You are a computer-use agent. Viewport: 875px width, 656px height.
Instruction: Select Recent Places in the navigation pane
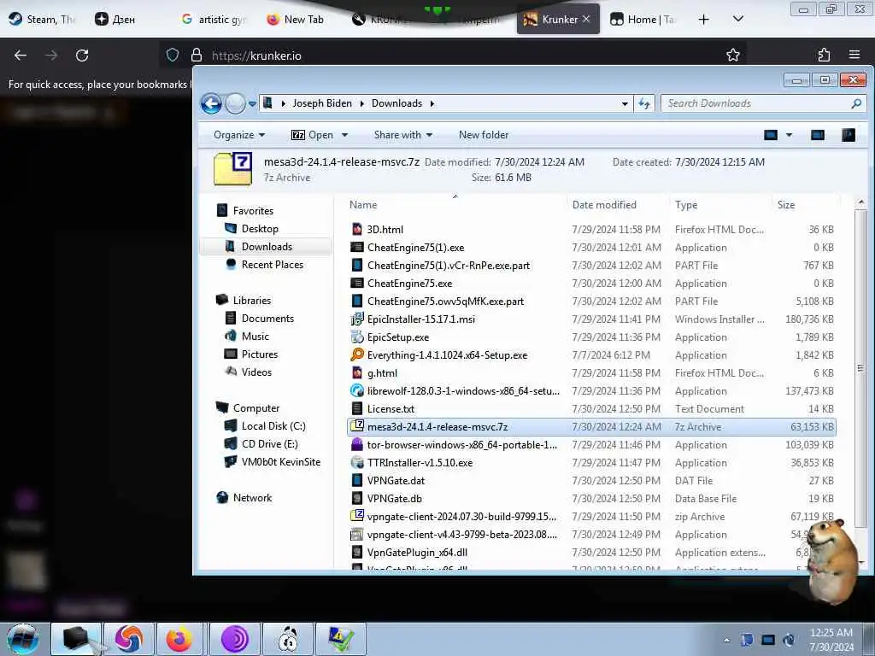pos(273,265)
